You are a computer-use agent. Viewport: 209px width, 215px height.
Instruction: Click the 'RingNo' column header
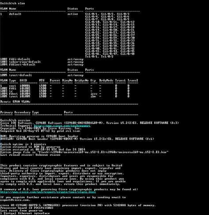pos(67,80)
